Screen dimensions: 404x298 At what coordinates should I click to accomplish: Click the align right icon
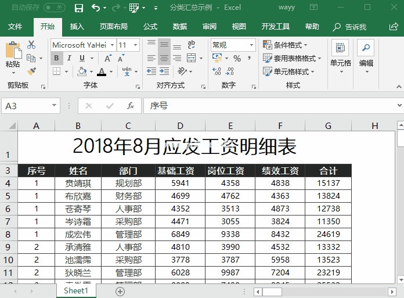177,58
